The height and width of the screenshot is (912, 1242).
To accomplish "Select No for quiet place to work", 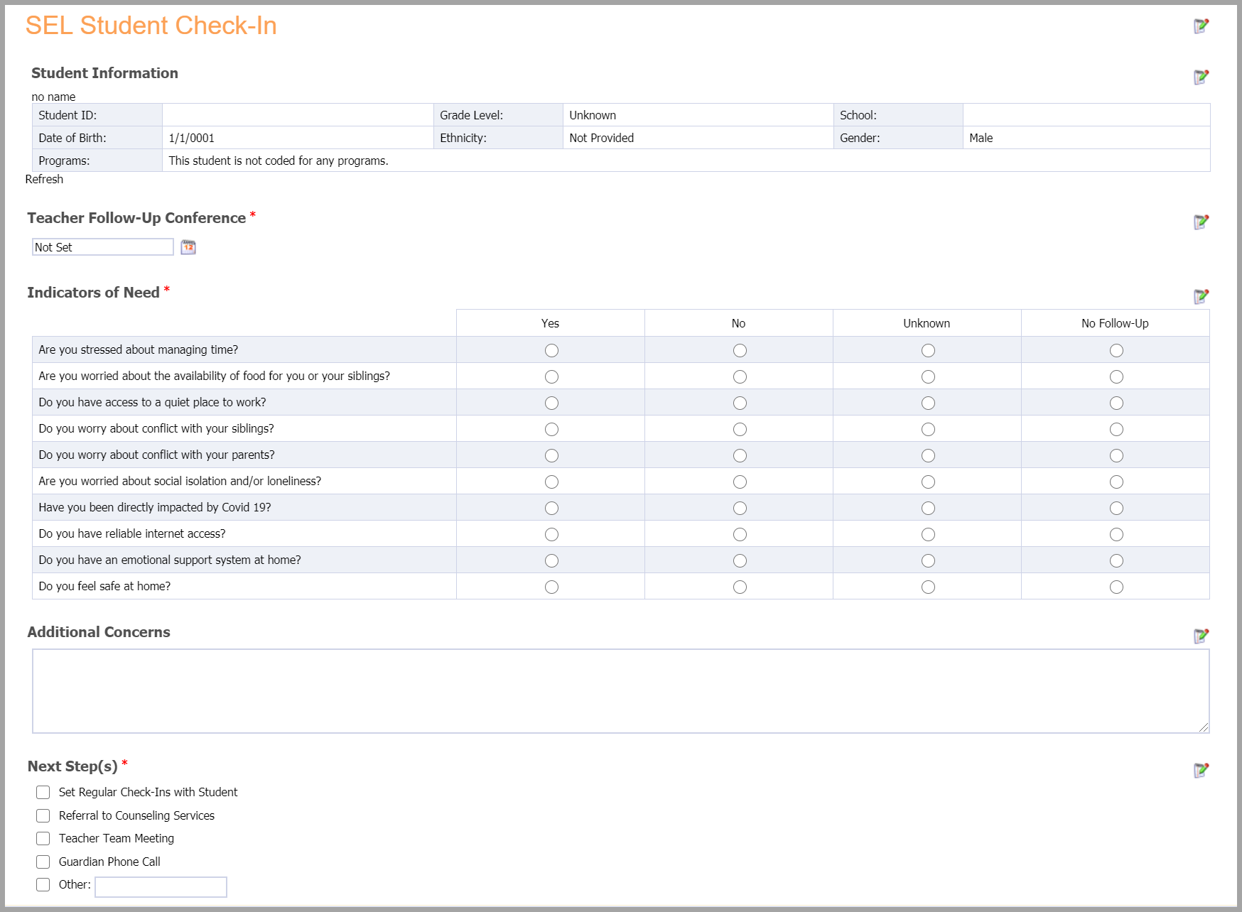I will click(740, 403).
